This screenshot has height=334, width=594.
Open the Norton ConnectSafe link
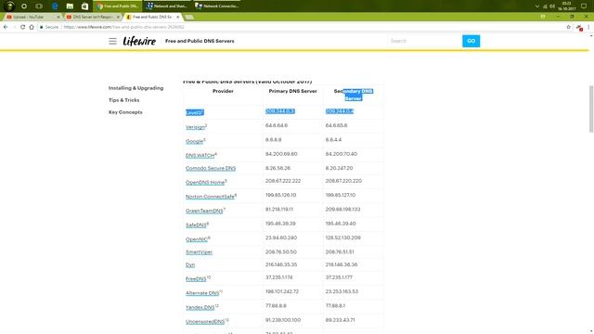point(210,197)
